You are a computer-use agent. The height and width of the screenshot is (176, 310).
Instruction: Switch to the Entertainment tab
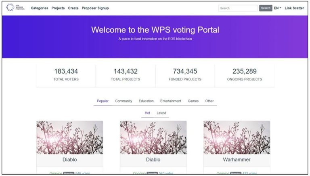(171, 101)
